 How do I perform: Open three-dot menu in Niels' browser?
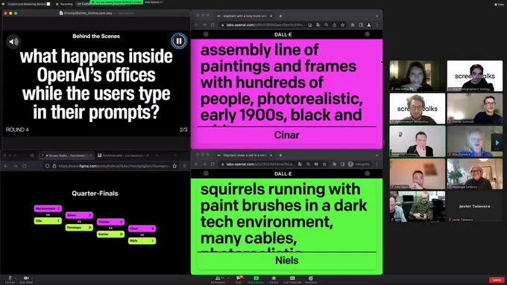(377, 164)
